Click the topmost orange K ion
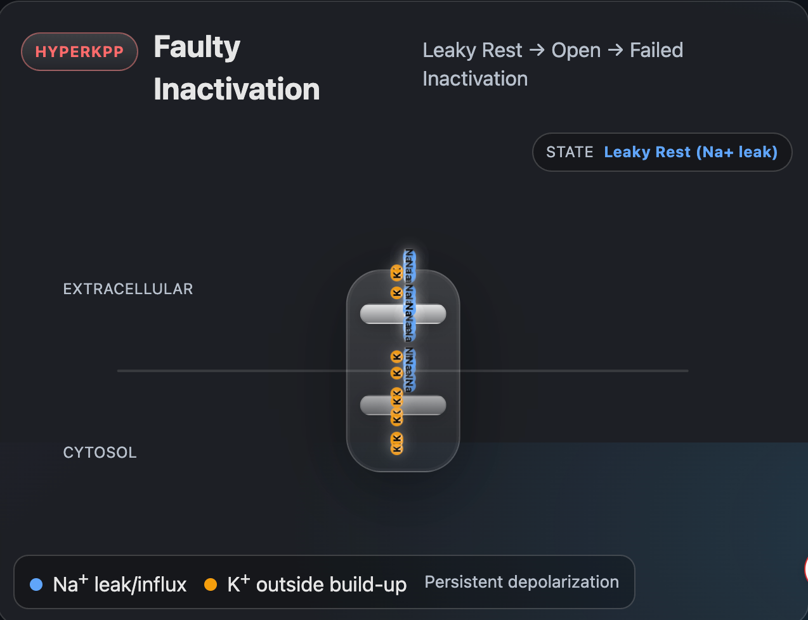The width and height of the screenshot is (808, 620). point(396,273)
